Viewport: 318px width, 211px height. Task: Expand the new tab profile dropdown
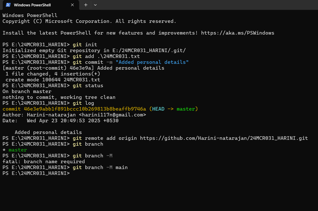coord(95,5)
